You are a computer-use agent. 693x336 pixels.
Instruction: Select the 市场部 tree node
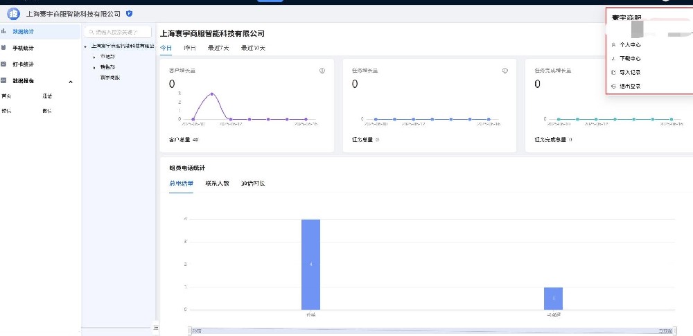pyautogui.click(x=108, y=57)
